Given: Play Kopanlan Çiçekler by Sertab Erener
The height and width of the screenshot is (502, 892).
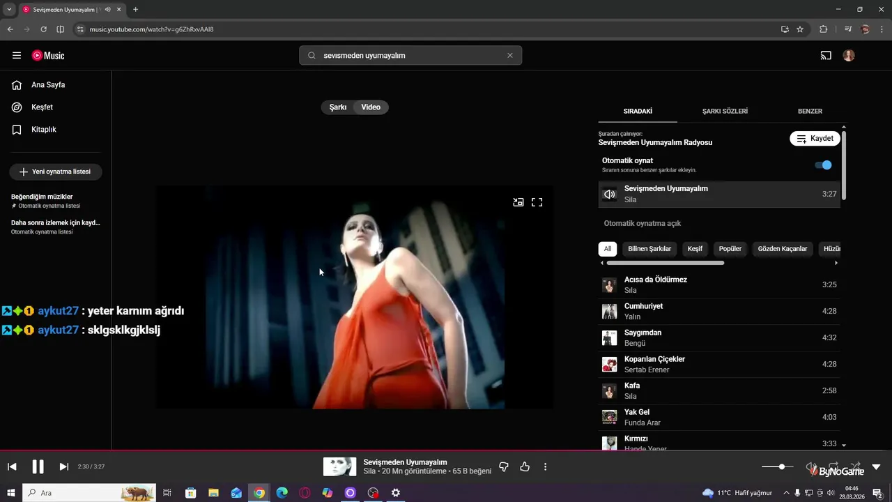Looking at the screenshot, I should (x=719, y=365).
